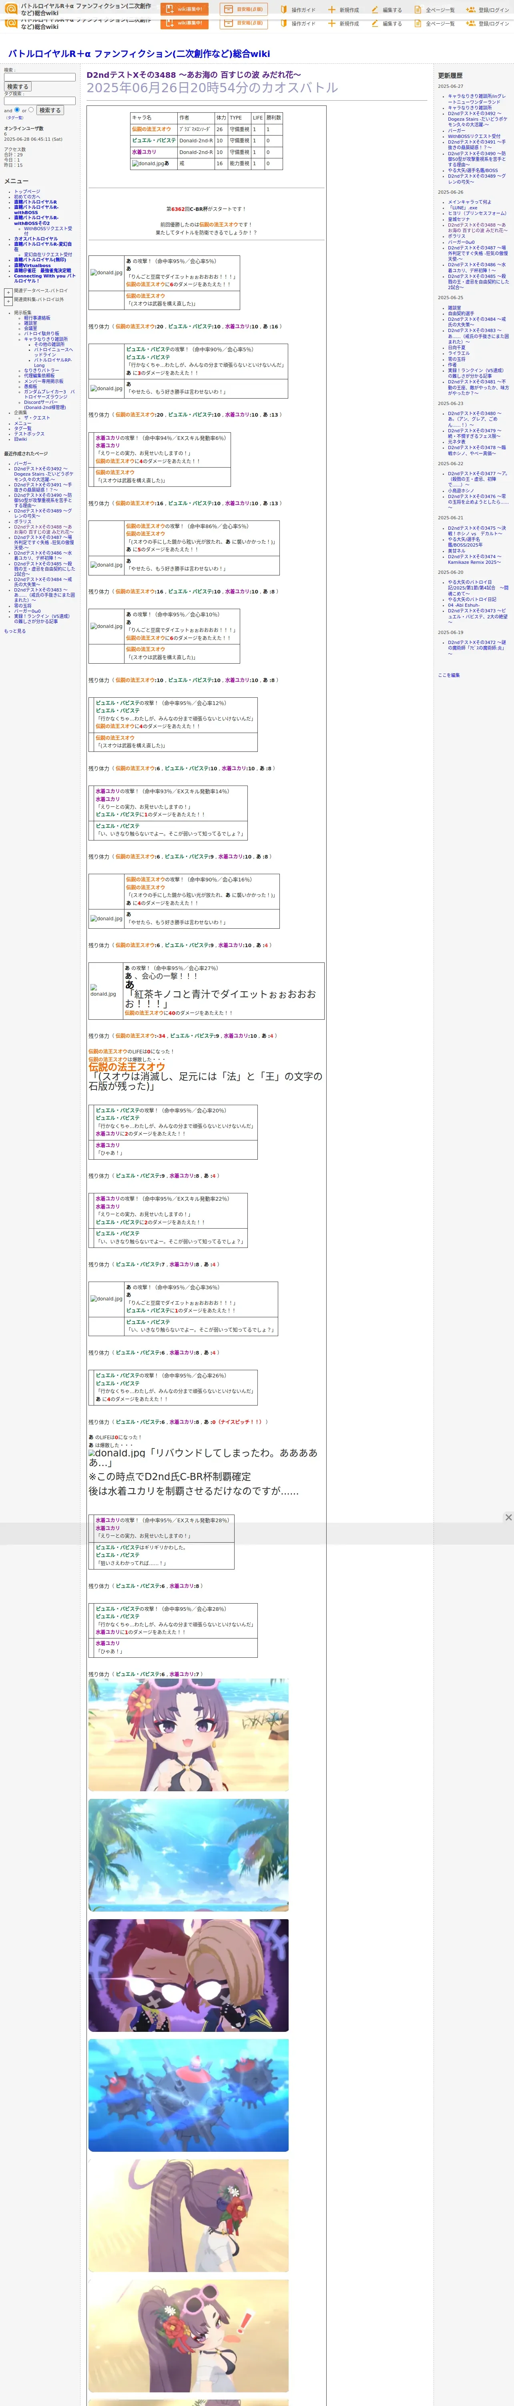514x2406 pixels.
Task: Select the 'or' radio button
Action: click(x=31, y=110)
